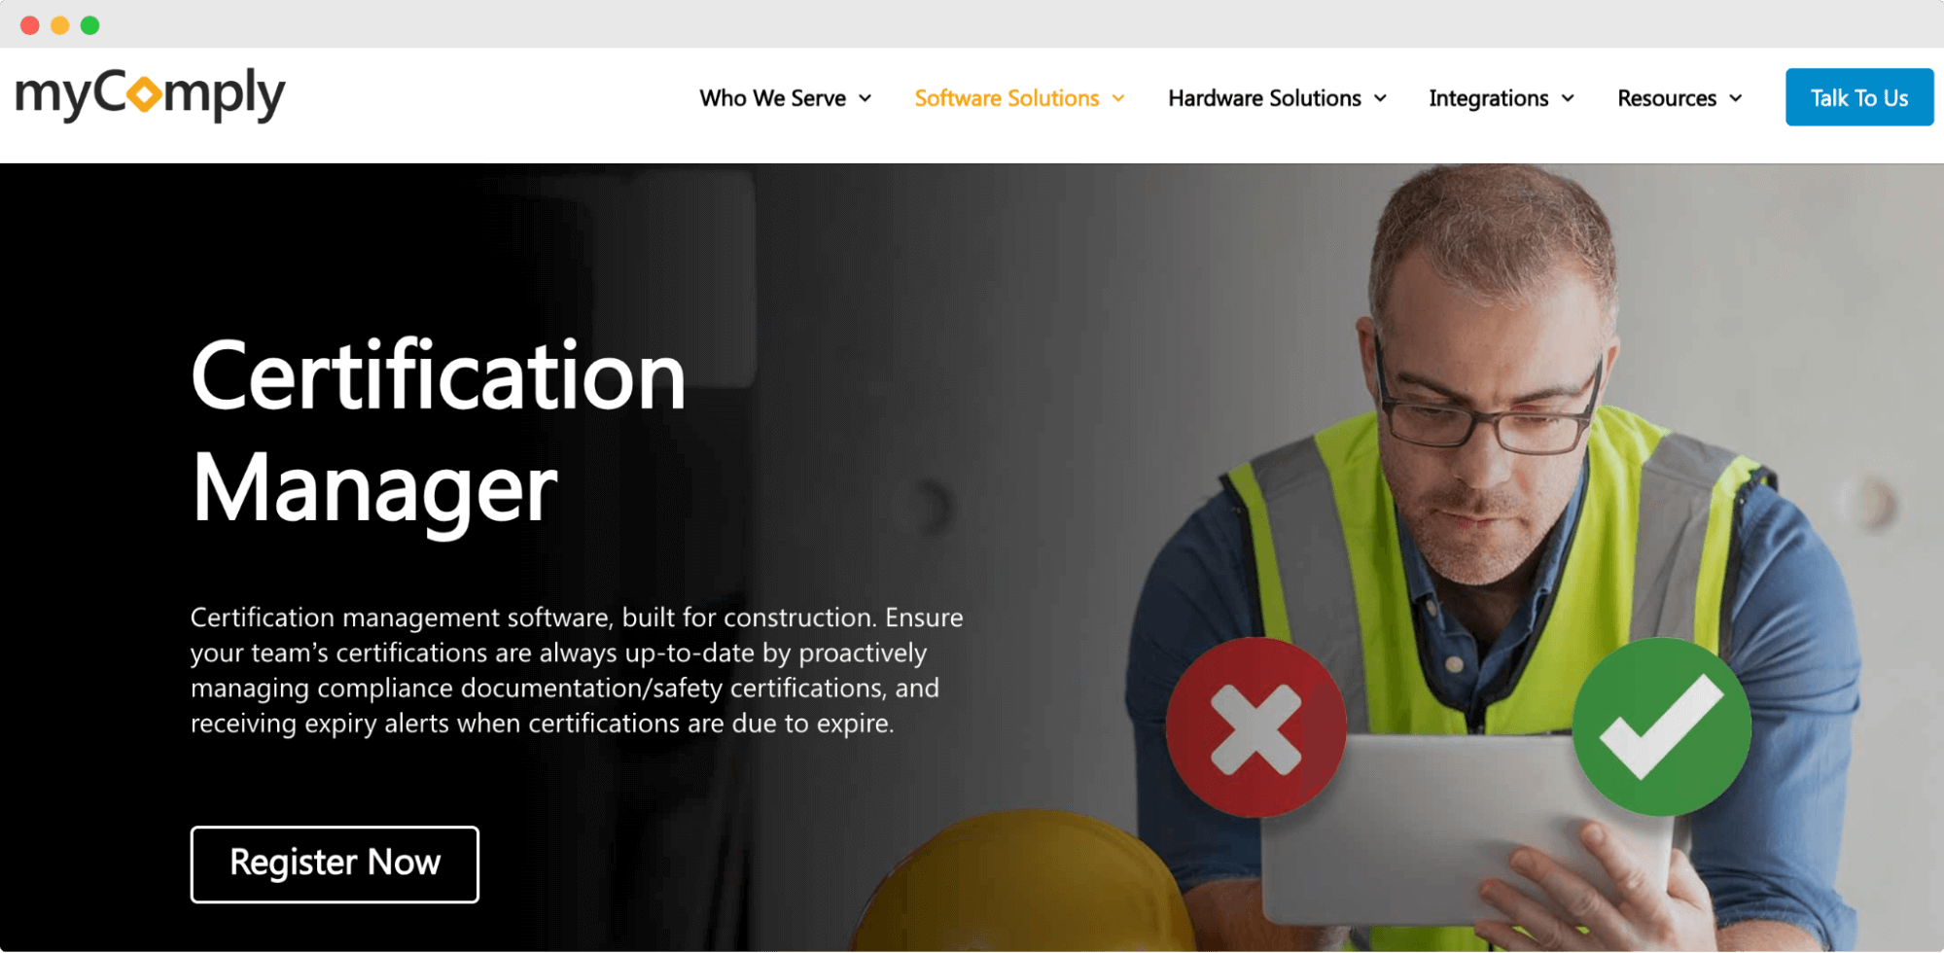
Task: Expand the Hardware Solutions chevron
Action: pyautogui.click(x=1380, y=98)
